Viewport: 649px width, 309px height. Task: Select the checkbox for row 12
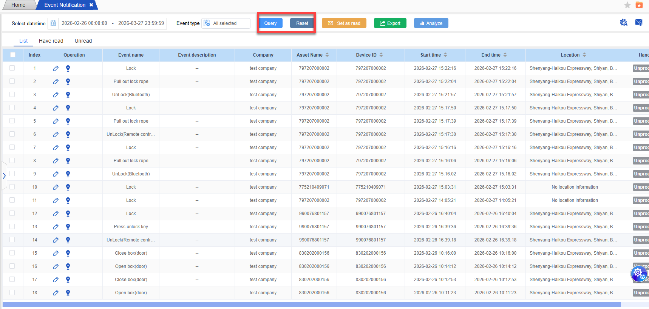(x=12, y=213)
